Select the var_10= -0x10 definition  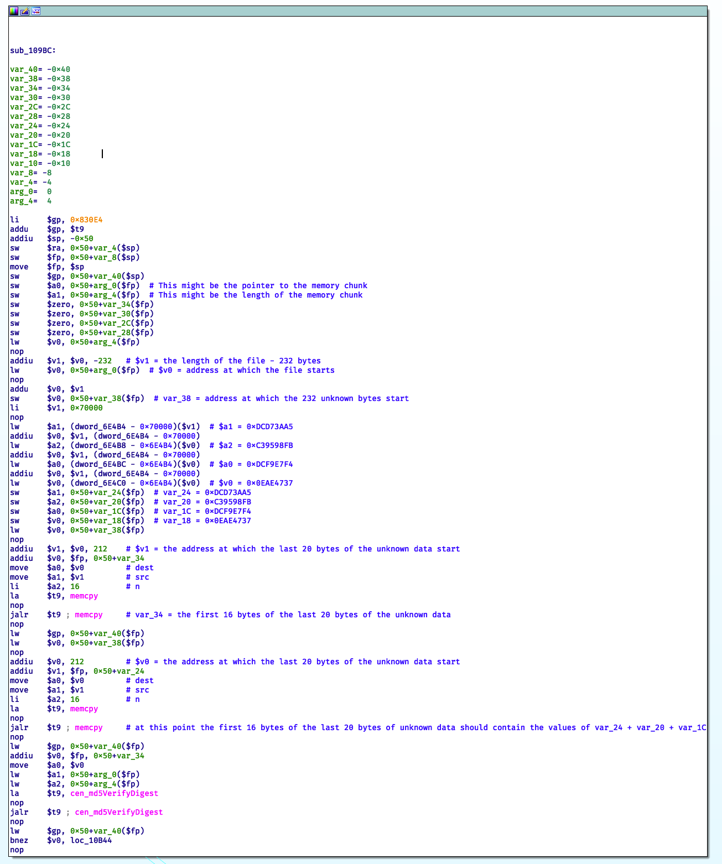40,163
